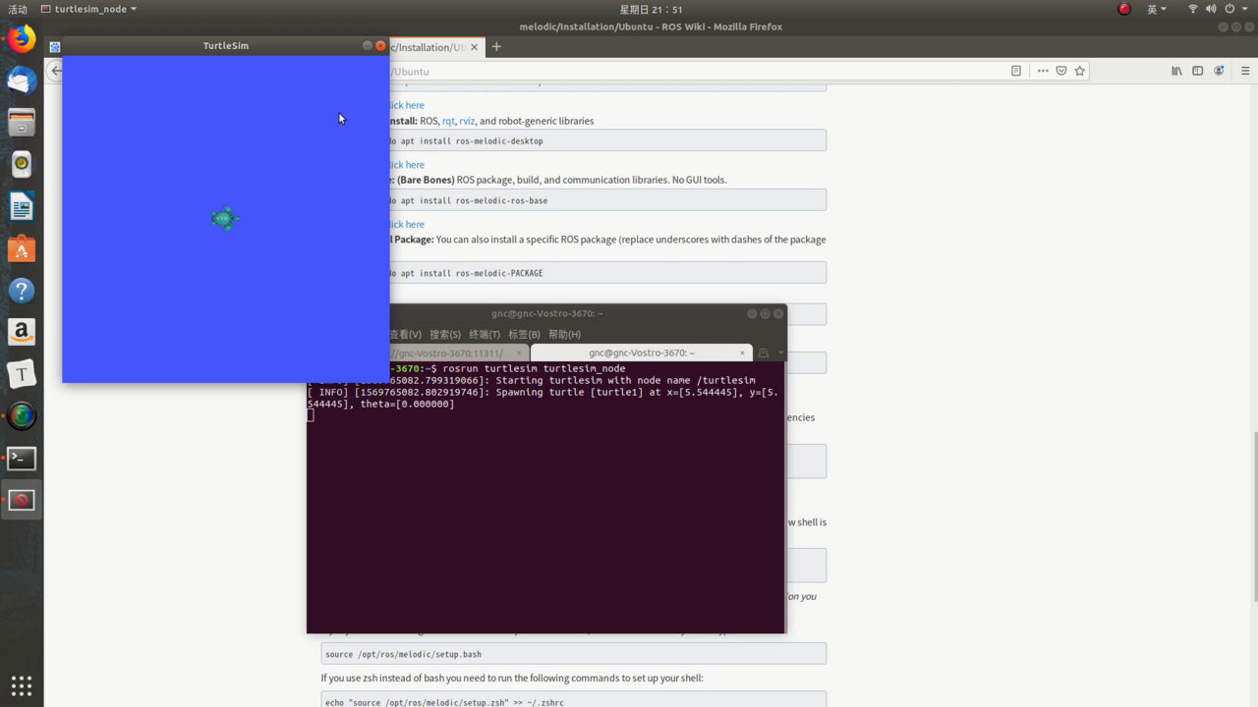Click the red recording indicator in the top bar
The height and width of the screenshot is (707, 1258).
point(1124,9)
